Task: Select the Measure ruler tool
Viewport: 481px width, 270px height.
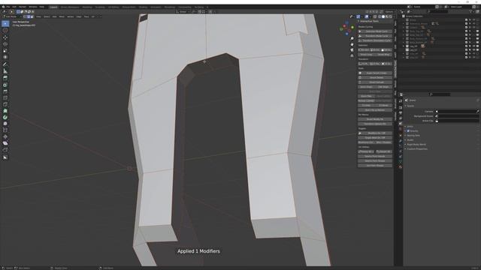Action: tap(5, 71)
